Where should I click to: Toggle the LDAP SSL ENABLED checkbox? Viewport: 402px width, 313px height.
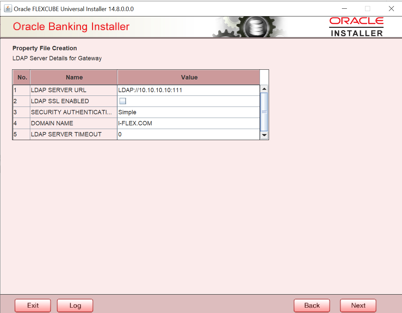pos(123,101)
